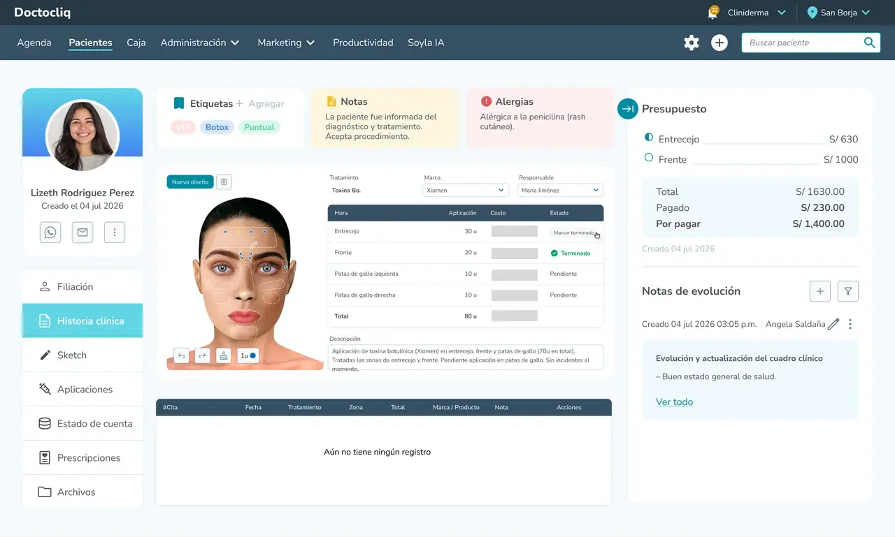The image size is (895, 537).
Task: Undo last mark on the face diagram
Action: (x=181, y=355)
